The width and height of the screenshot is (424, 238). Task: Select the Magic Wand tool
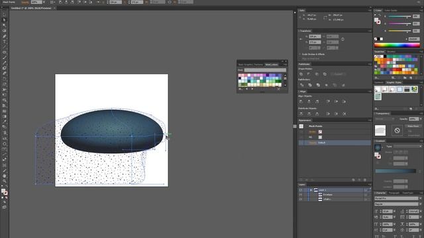[x=4, y=25]
